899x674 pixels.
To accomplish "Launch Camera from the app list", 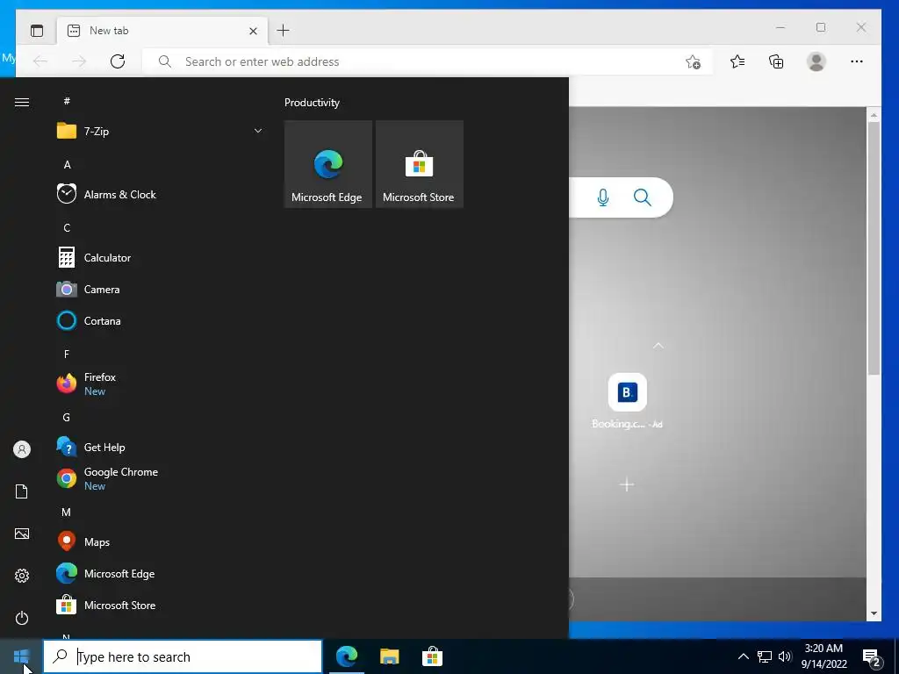I will [160, 289].
